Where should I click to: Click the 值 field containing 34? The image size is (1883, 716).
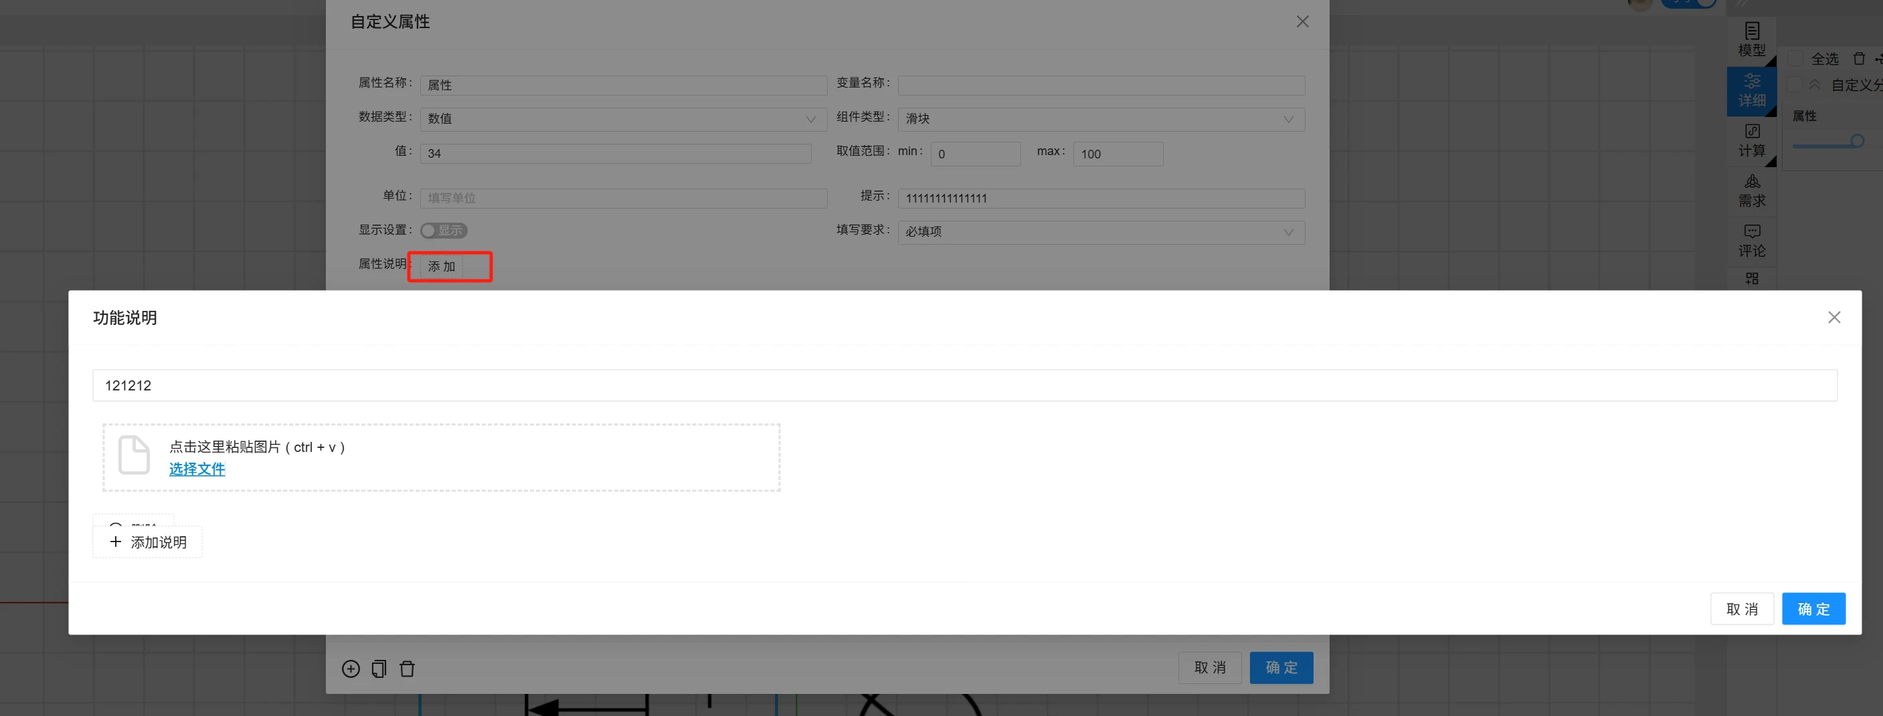pos(616,154)
